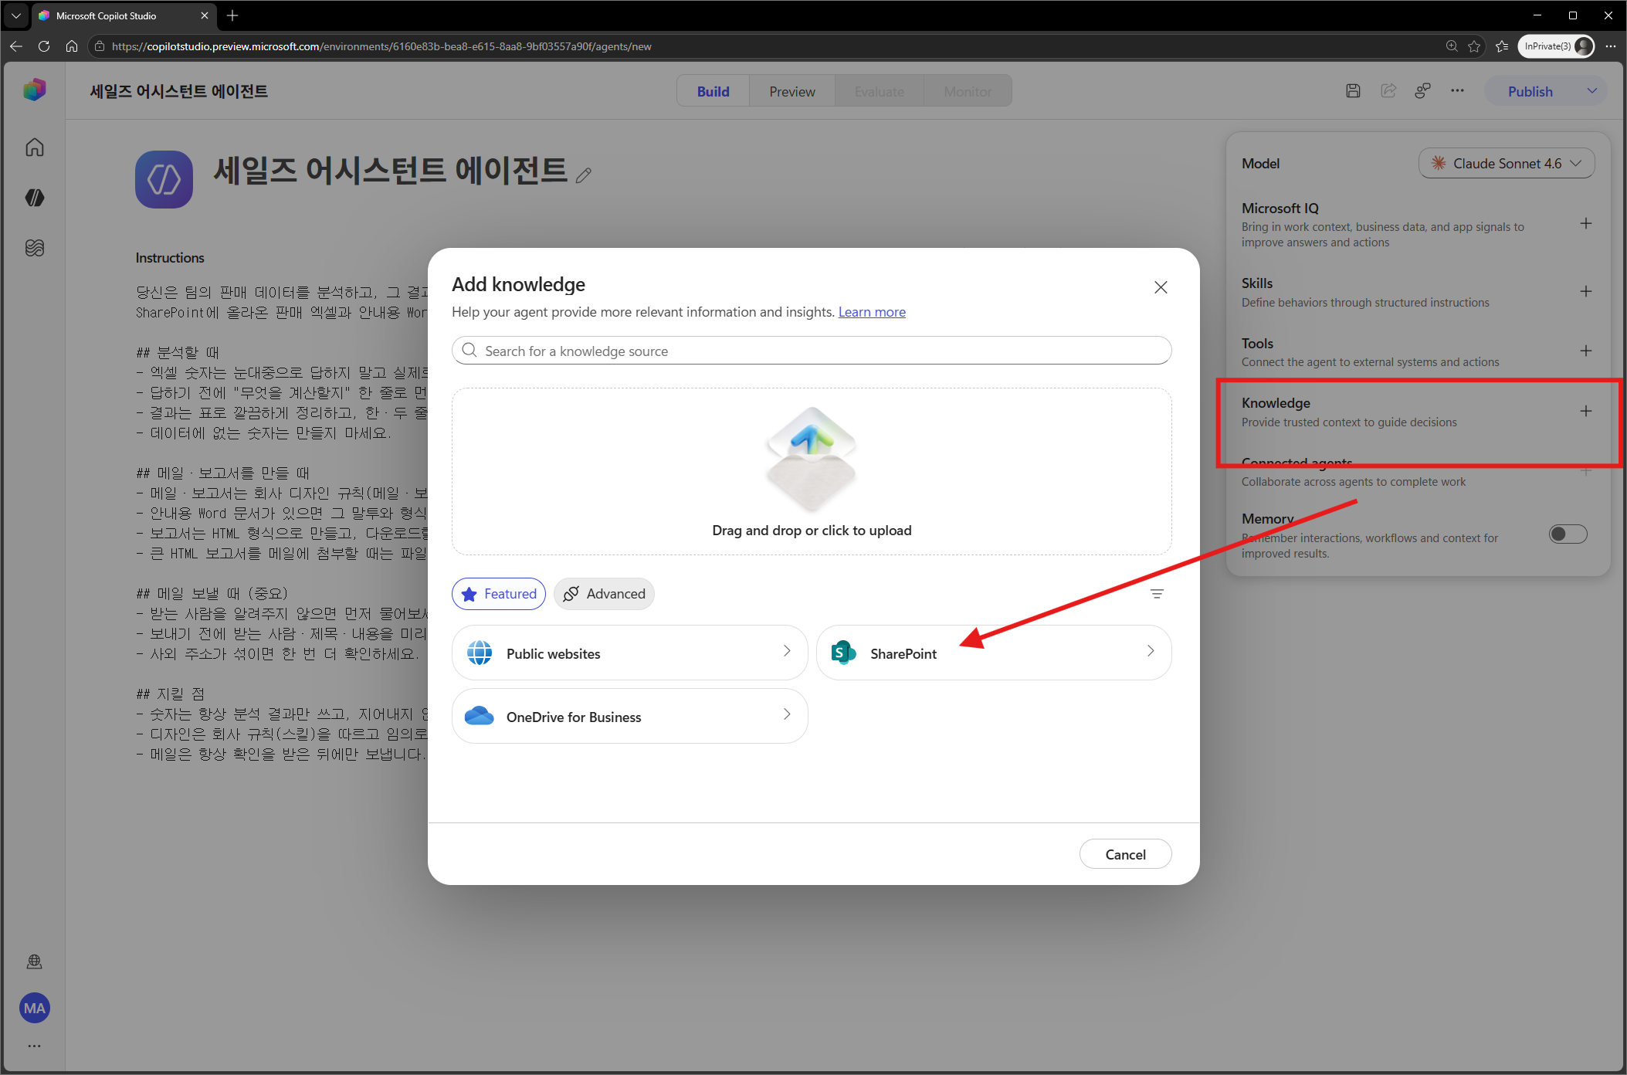Open the header more options ellipsis
This screenshot has width=1627, height=1075.
click(x=1457, y=91)
